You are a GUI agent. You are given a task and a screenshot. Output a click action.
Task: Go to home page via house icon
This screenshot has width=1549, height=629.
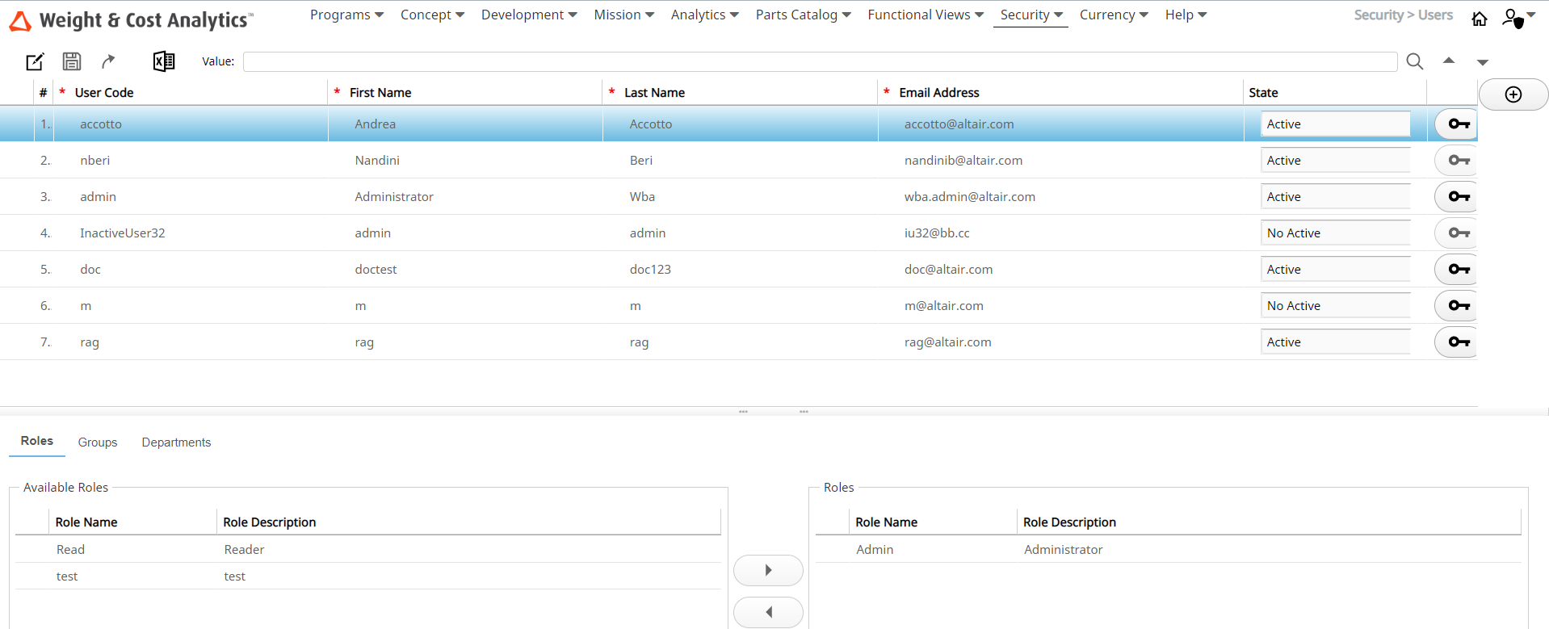point(1479,19)
